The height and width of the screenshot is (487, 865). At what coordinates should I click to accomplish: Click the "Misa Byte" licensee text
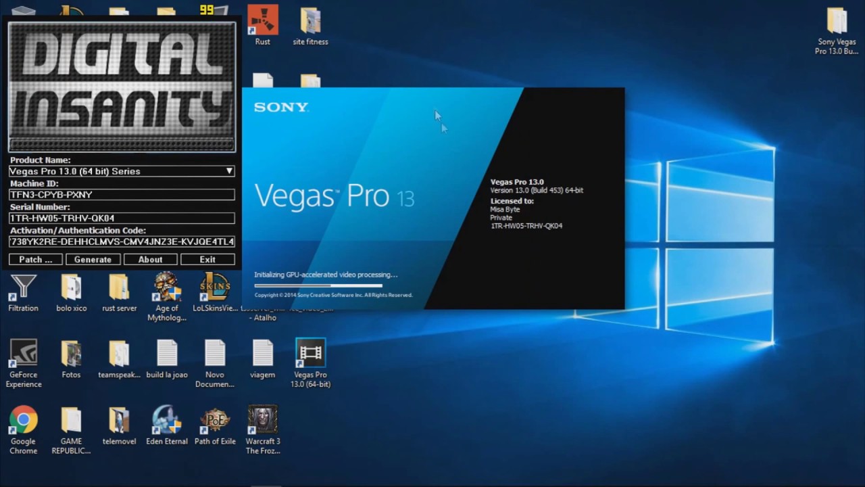coord(505,210)
